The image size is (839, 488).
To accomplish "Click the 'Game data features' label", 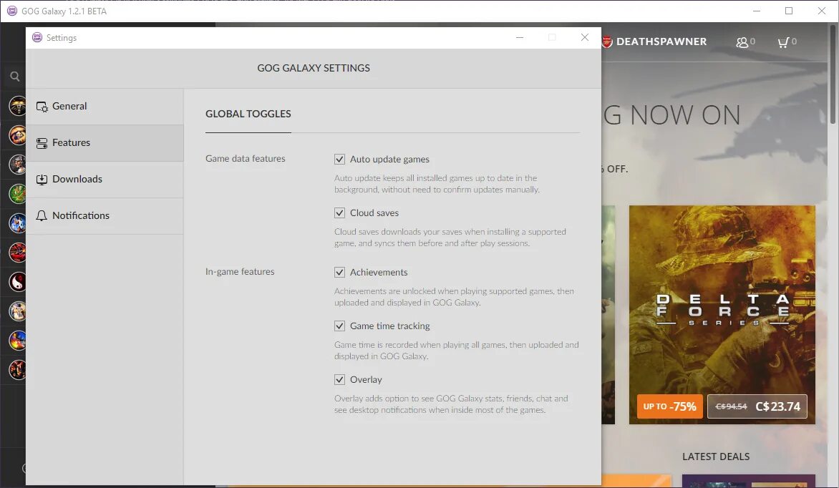I will pos(245,158).
